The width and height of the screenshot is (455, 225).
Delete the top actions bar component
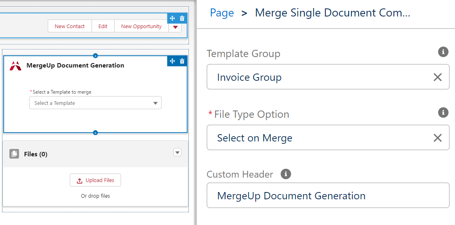point(182,18)
